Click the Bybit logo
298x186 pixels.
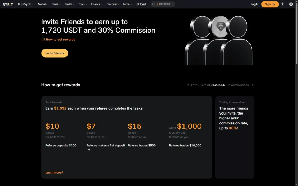pyautogui.click(x=8, y=4)
